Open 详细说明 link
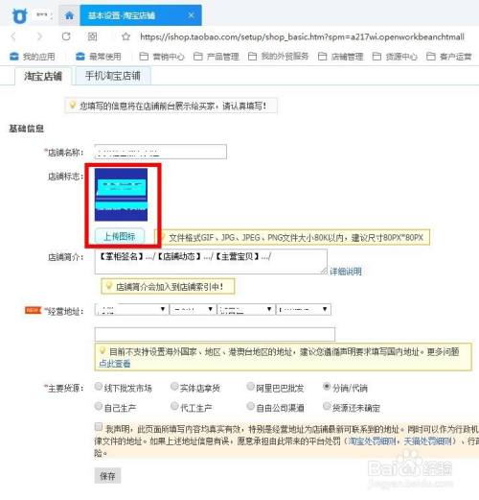This screenshot has height=500, width=479. pyautogui.click(x=346, y=272)
